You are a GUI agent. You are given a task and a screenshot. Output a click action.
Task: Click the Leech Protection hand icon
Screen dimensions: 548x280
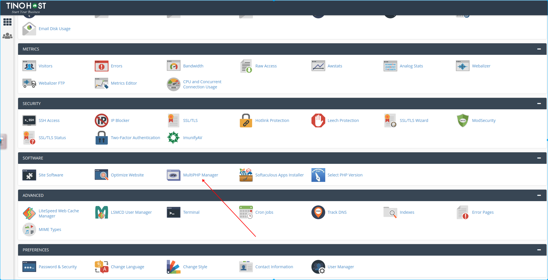tap(318, 120)
